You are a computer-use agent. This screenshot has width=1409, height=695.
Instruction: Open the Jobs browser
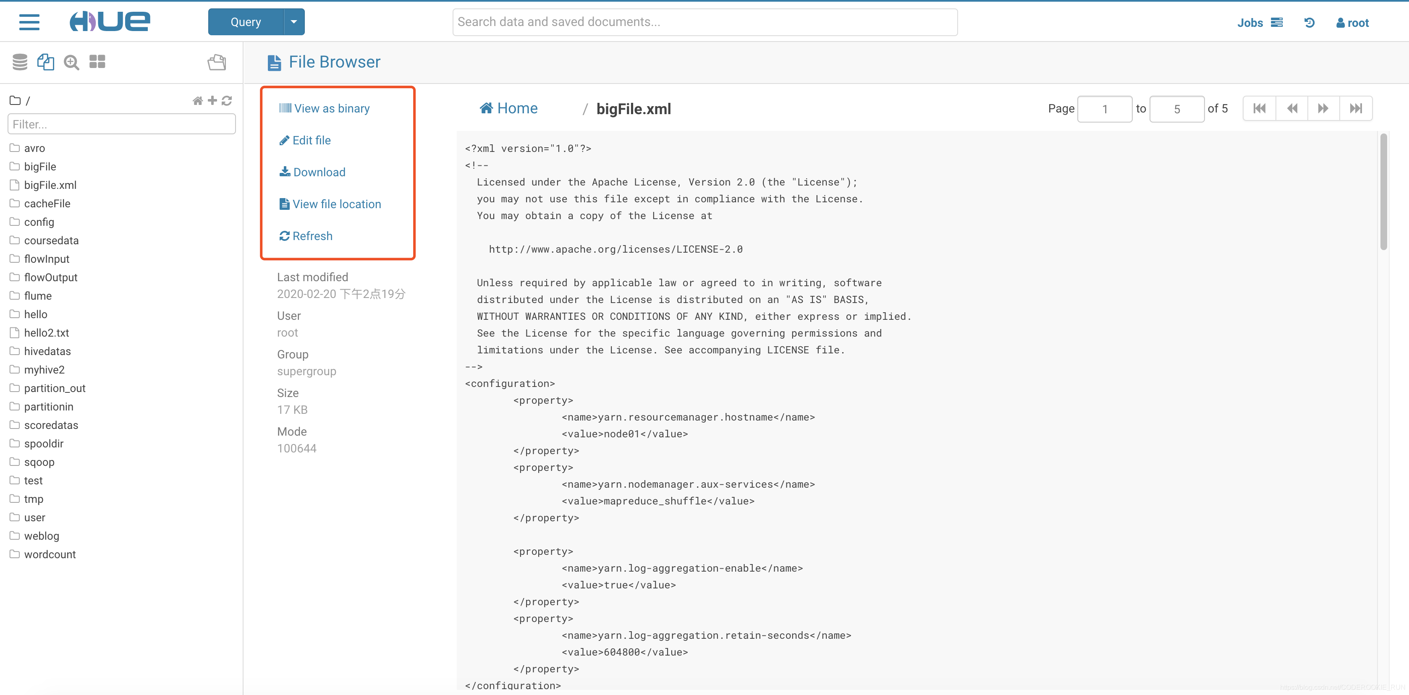coord(1259,22)
